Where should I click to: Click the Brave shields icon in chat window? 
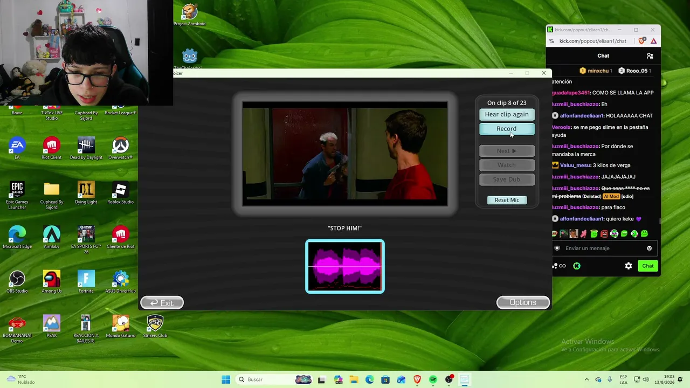pyautogui.click(x=641, y=41)
